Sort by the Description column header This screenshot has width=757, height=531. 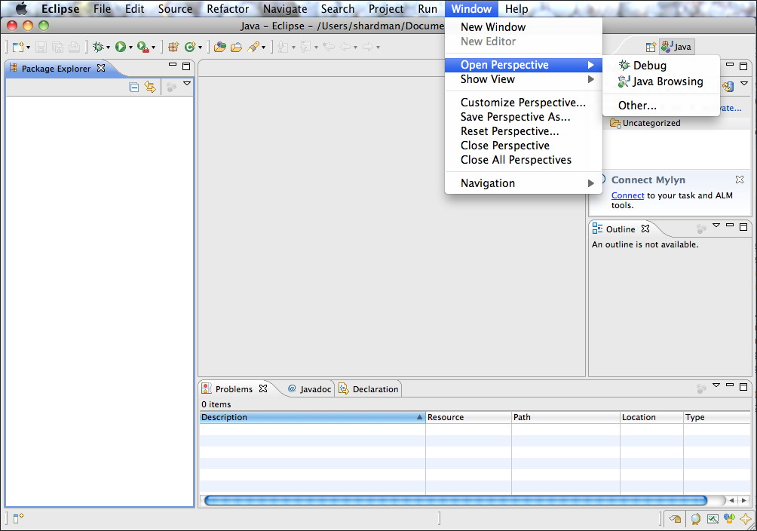(312, 417)
